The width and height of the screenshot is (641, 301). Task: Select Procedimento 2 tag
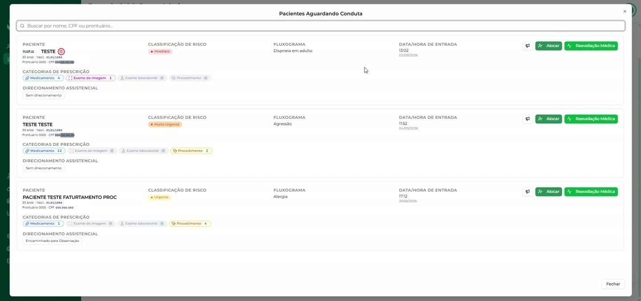point(191,151)
